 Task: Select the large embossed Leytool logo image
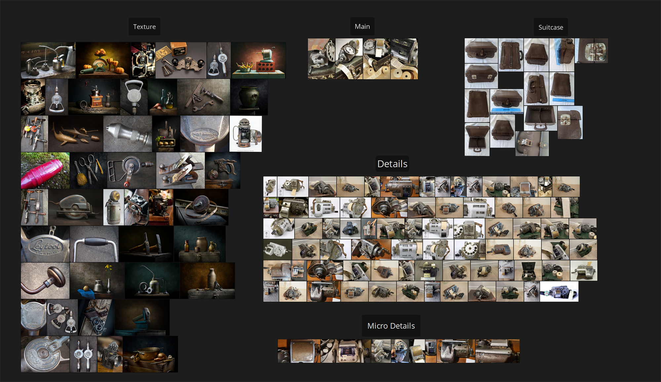point(45,244)
